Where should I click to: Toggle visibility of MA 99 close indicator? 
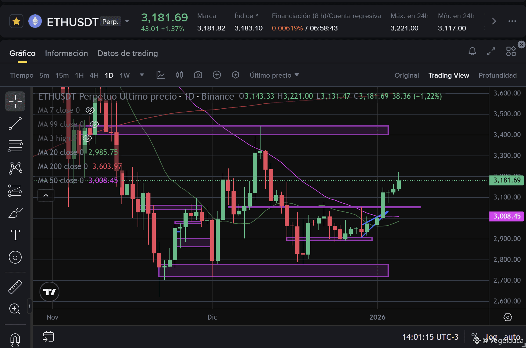[94, 124]
